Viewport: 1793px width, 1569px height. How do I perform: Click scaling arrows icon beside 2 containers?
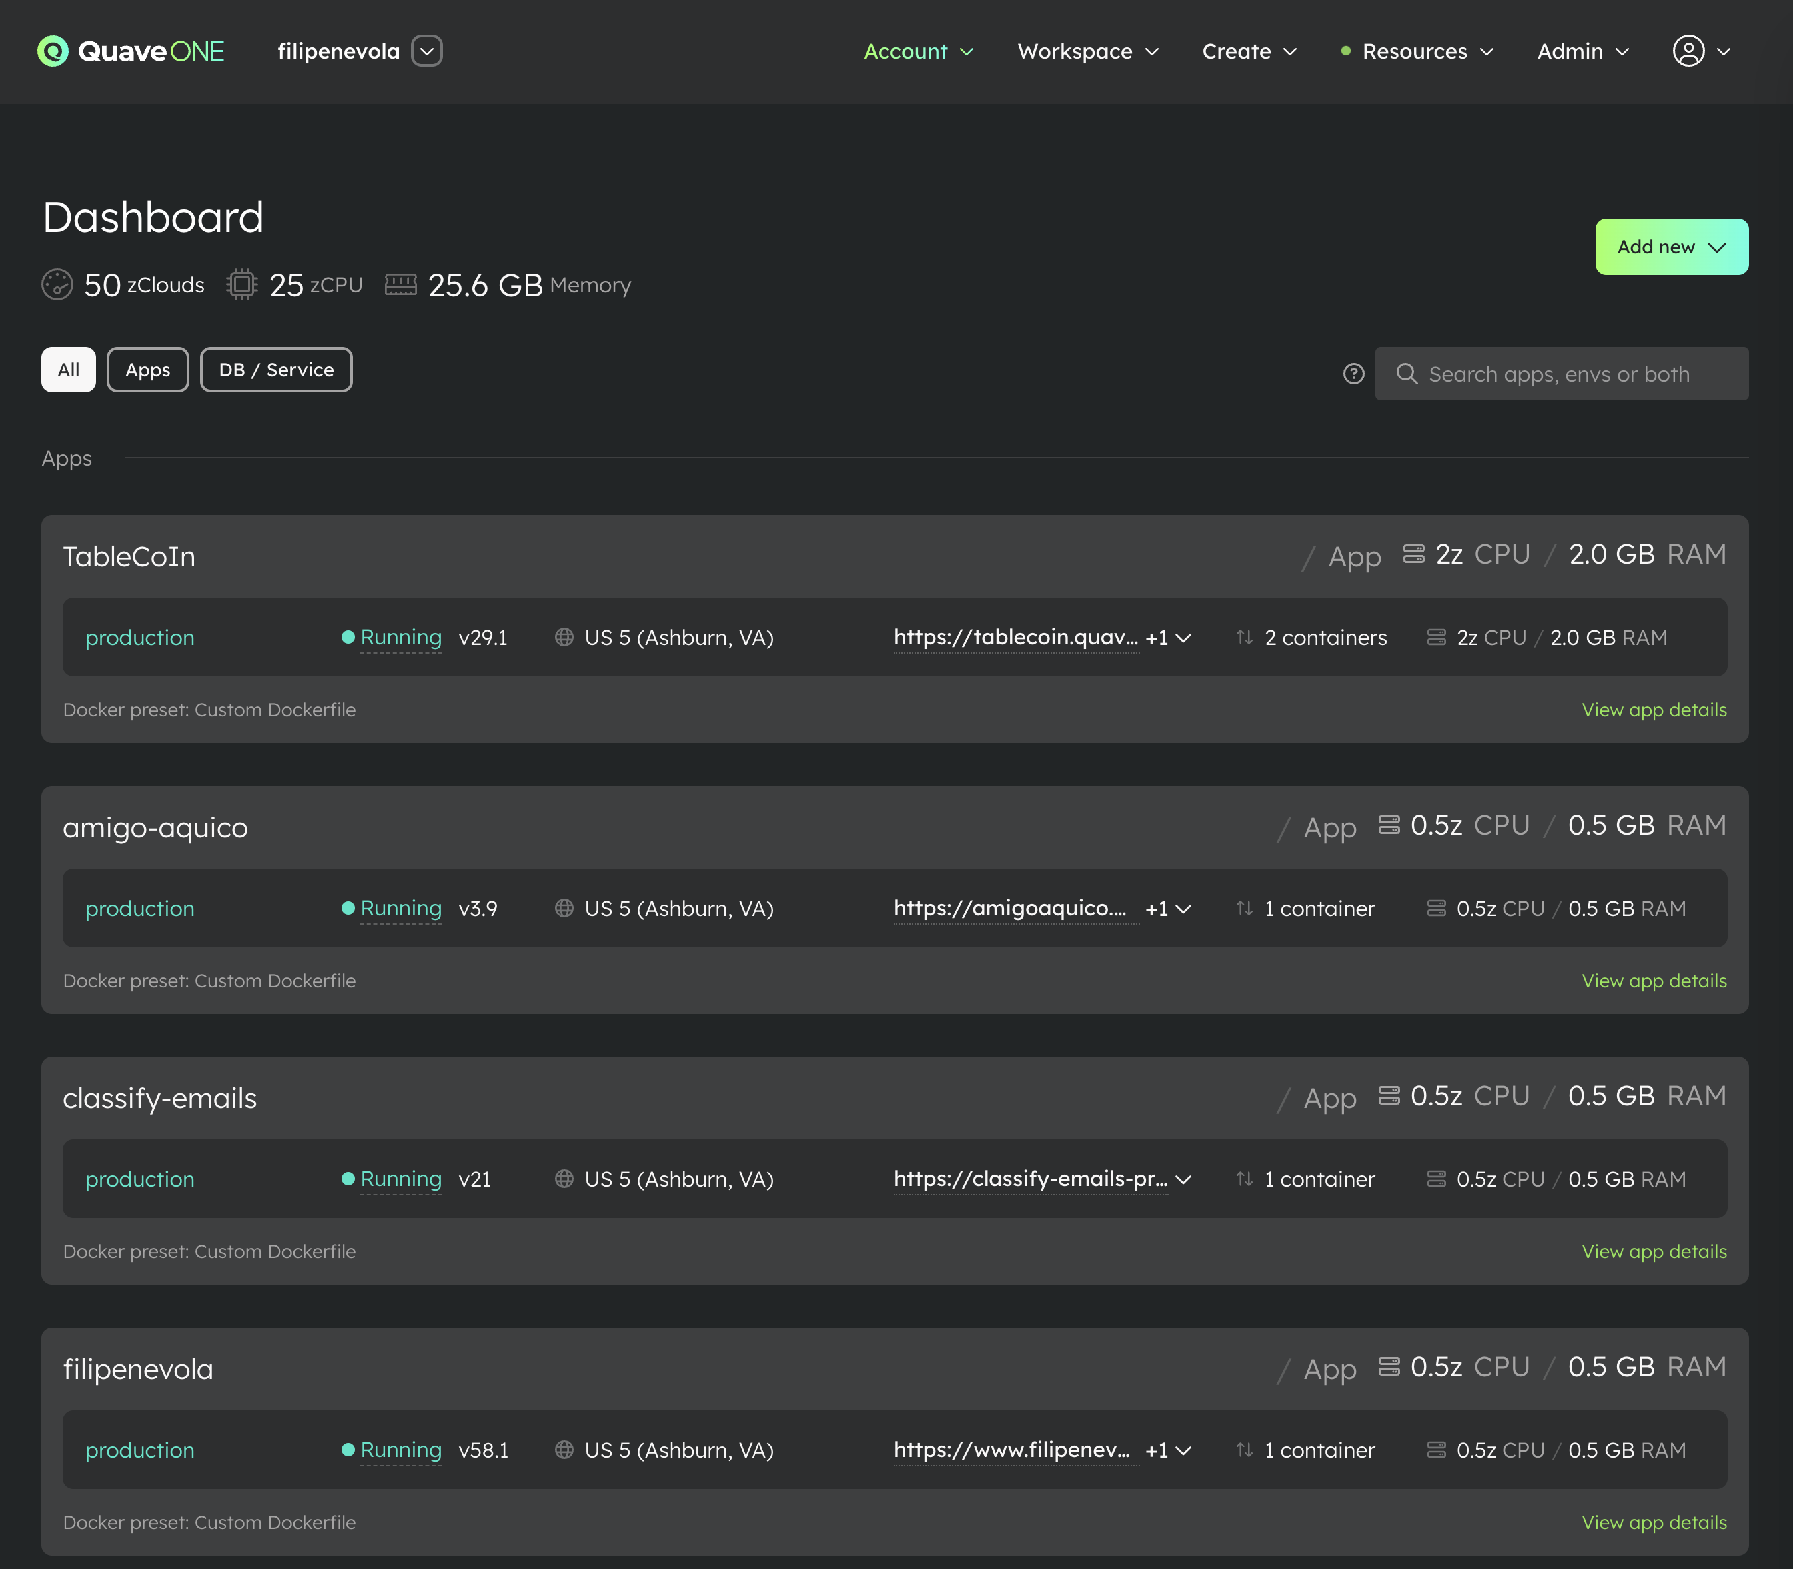[1244, 638]
